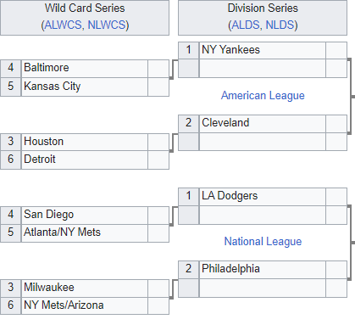Open the ALDS link

click(x=246, y=25)
